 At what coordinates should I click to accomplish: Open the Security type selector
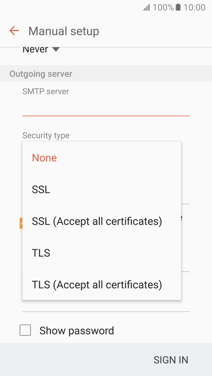[46, 135]
